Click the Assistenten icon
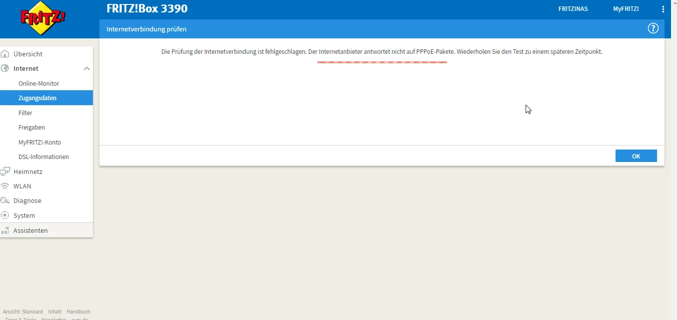 coord(5,230)
